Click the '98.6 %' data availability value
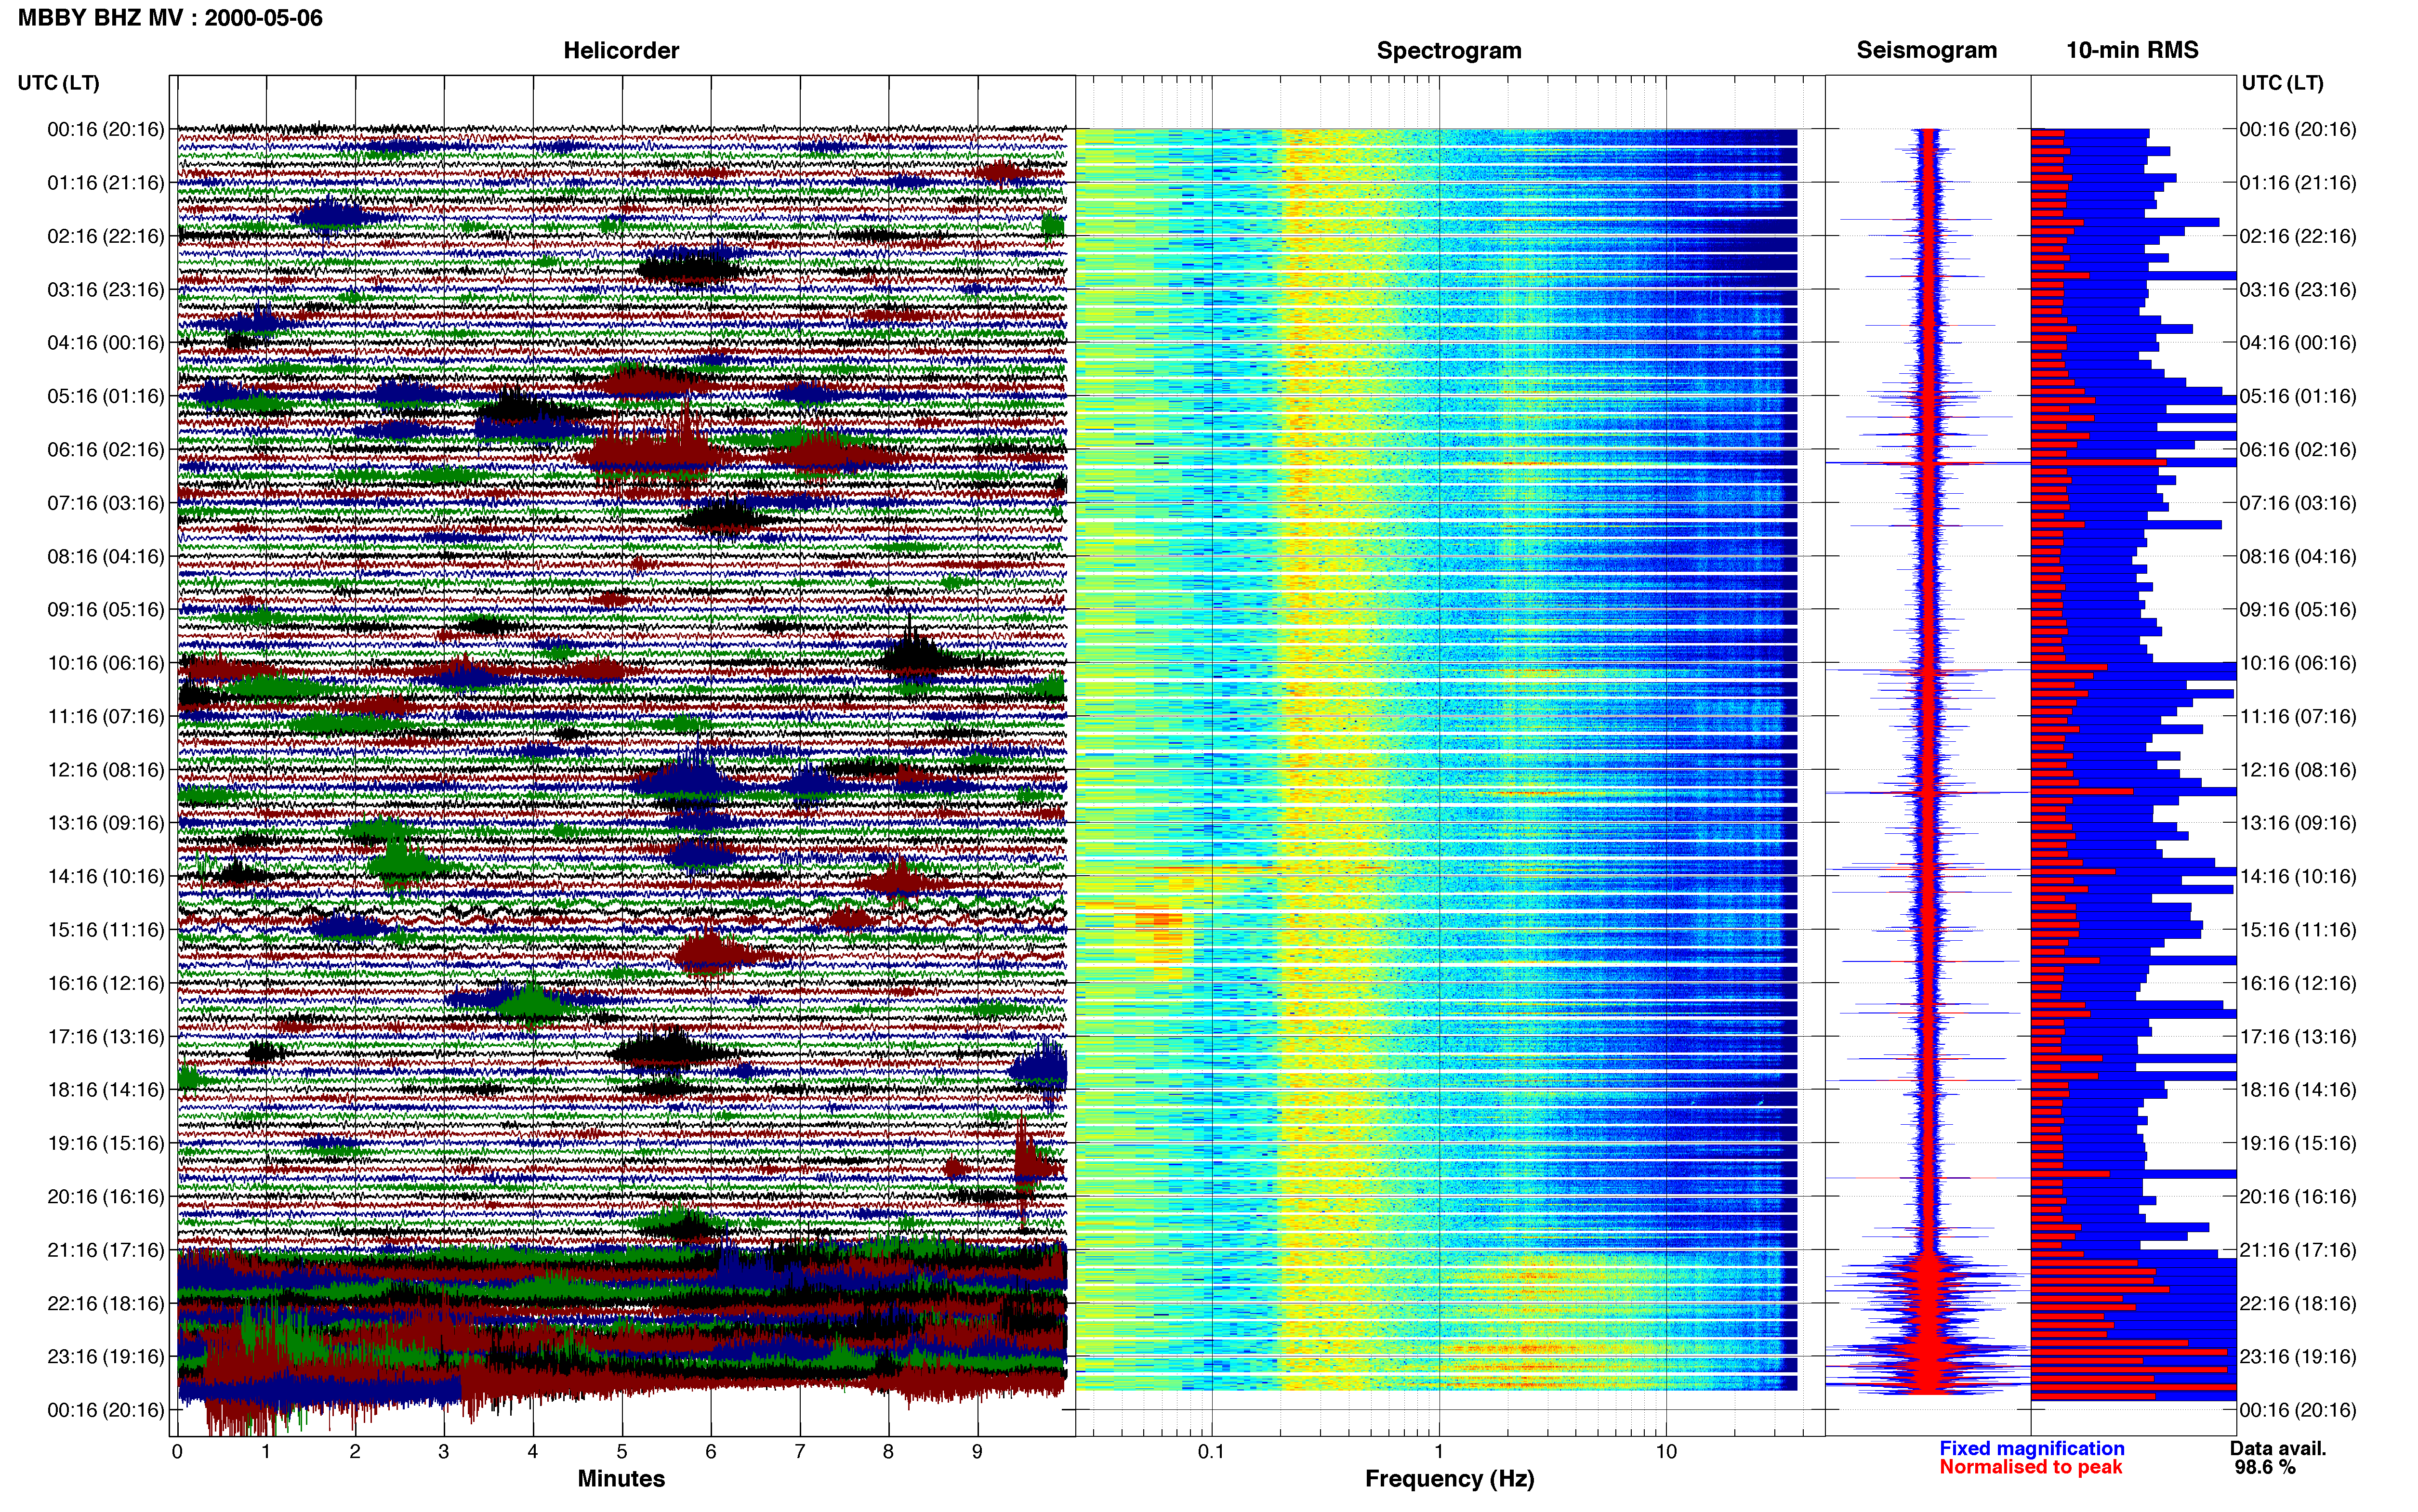The width and height of the screenshot is (2418, 1512). point(2265,1468)
